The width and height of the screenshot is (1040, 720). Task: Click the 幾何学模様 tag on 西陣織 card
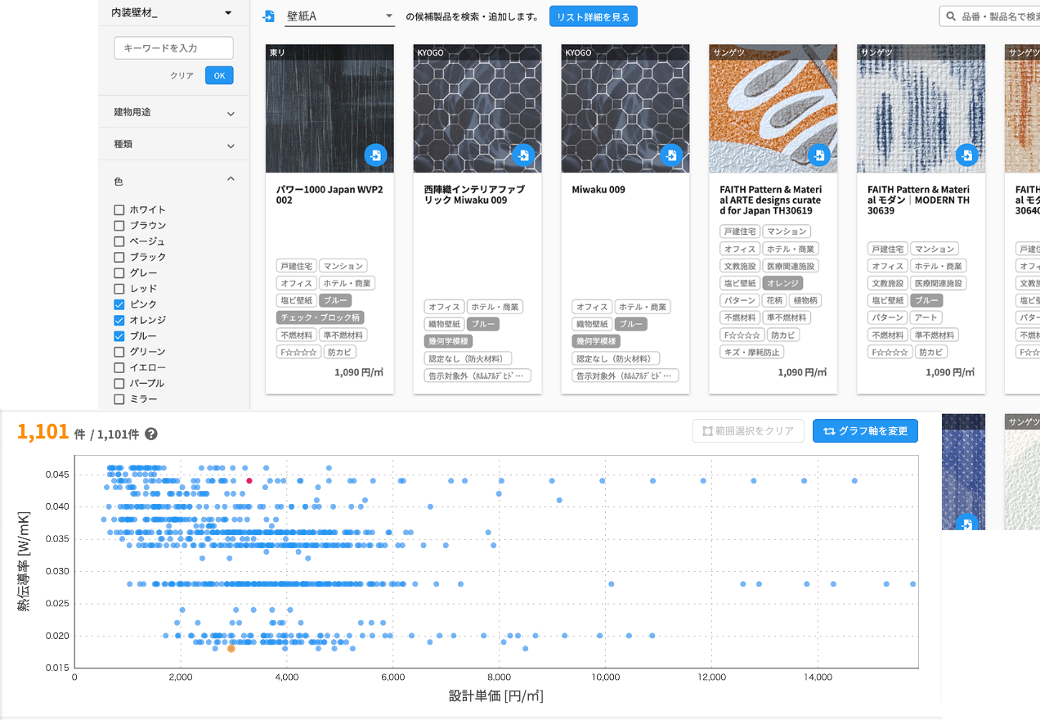(x=448, y=341)
